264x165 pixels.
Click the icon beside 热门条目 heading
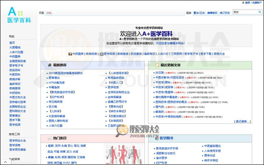click(50, 138)
